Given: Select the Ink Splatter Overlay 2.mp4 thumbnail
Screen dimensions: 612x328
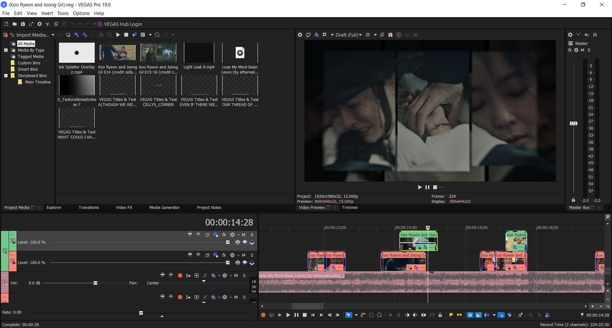Looking at the screenshot, I should pyautogui.click(x=77, y=53).
